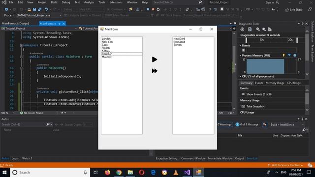Collapse the Events graph section
This screenshot has width=315, height=177.
(x=240, y=46)
